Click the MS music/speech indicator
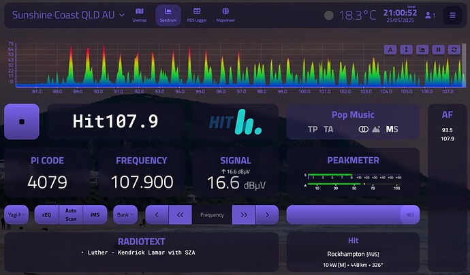 (392, 129)
